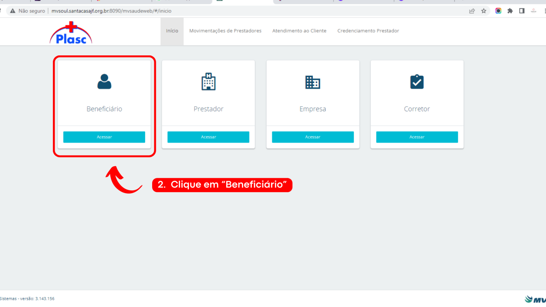Switch to 'Atendimento ao Cliente' menu item

[299, 31]
